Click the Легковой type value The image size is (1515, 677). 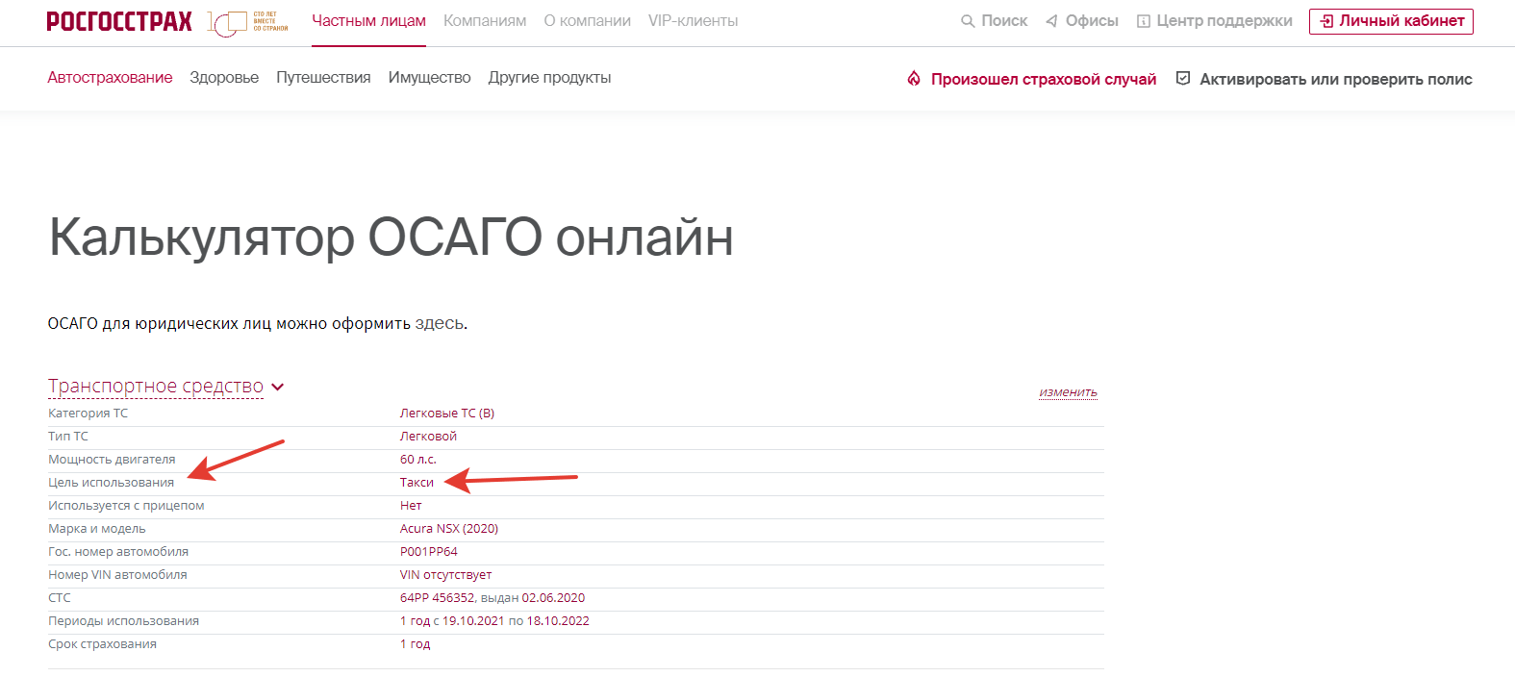click(428, 437)
